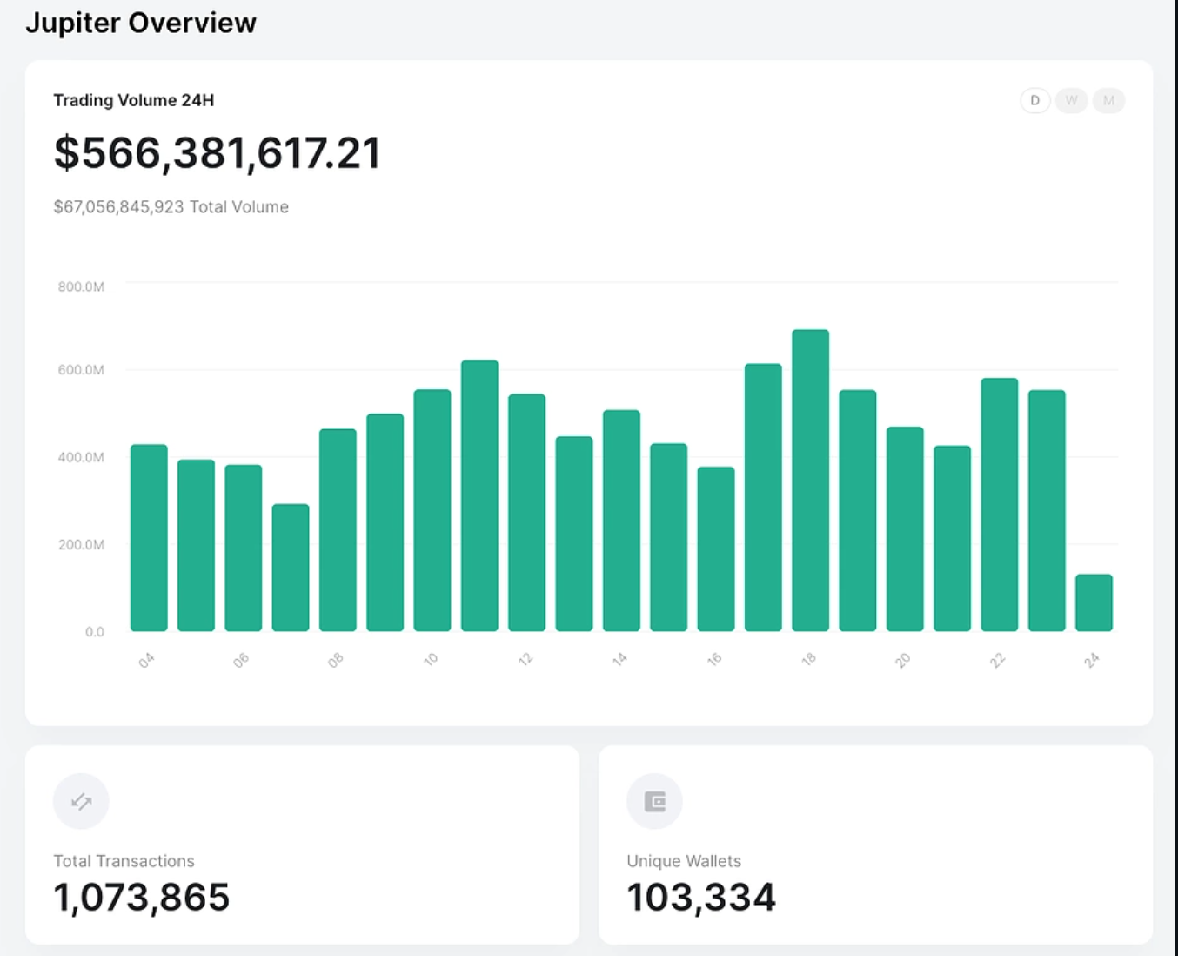Viewport: 1178px width, 956px height.
Task: Click the wallet icon above Unique Wallets
Action: coord(654,801)
